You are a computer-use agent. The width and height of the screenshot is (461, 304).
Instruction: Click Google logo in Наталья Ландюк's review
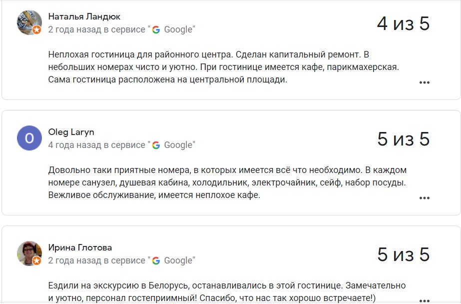point(156,29)
